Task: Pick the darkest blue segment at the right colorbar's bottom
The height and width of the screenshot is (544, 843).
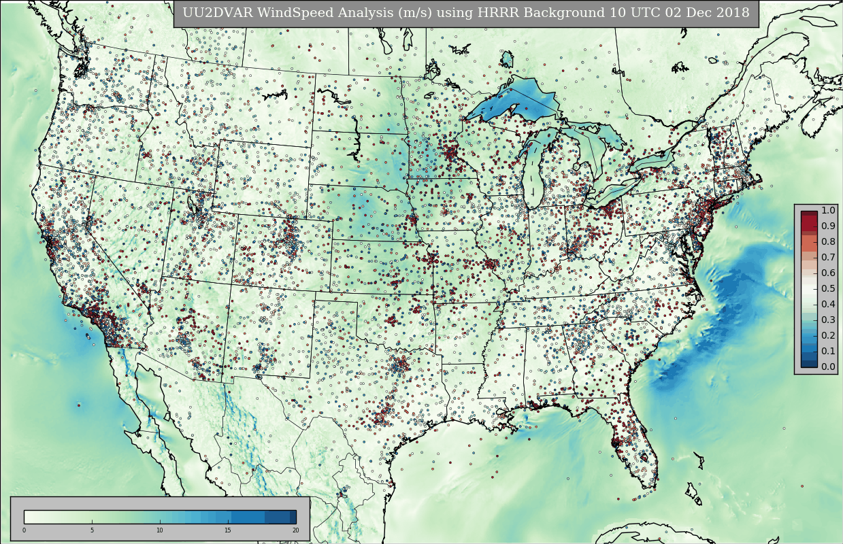Action: [x=809, y=364]
